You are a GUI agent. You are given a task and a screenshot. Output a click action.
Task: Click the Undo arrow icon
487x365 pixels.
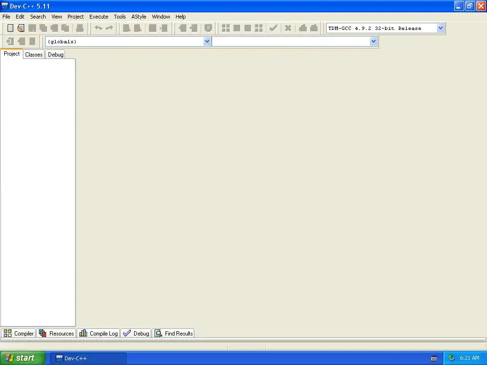98,28
